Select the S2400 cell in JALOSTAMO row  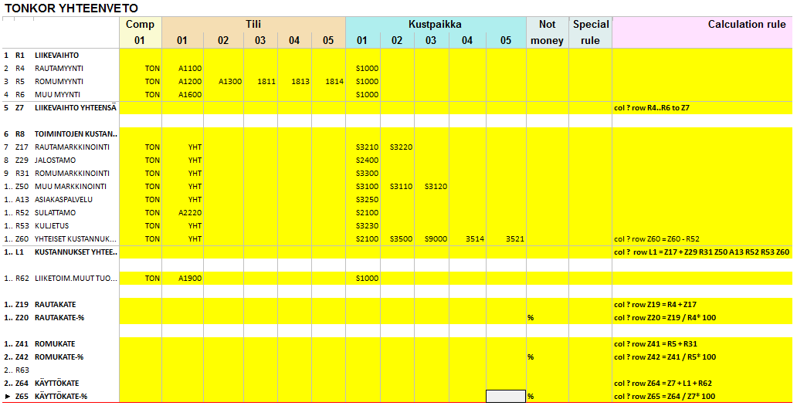367,161
